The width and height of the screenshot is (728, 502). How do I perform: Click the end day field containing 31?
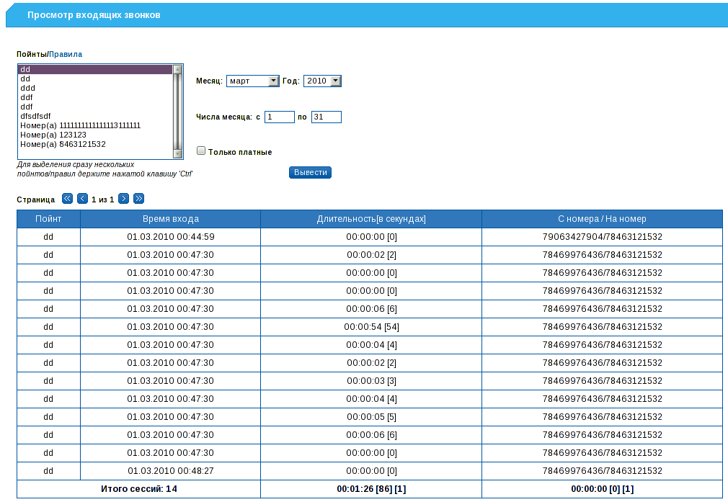point(326,117)
